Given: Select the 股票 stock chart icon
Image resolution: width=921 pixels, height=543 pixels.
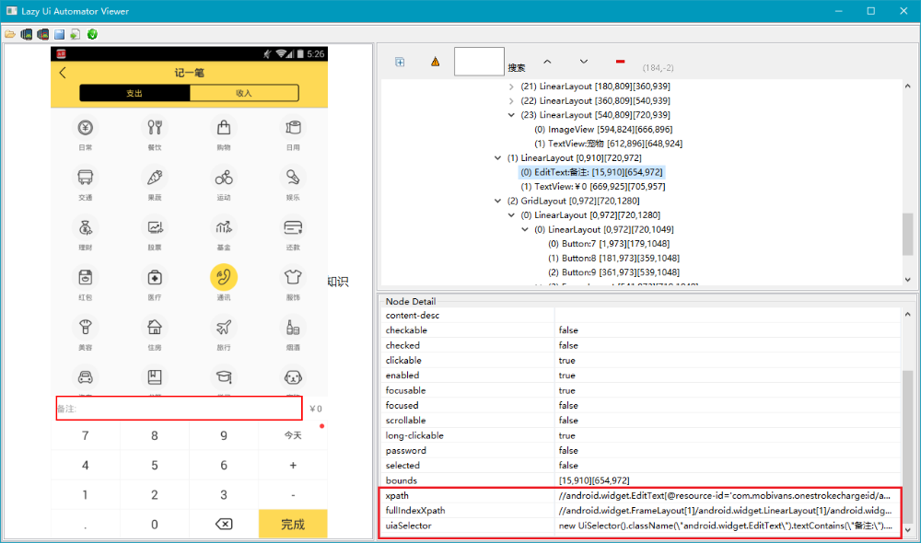Looking at the screenshot, I should tap(155, 227).
